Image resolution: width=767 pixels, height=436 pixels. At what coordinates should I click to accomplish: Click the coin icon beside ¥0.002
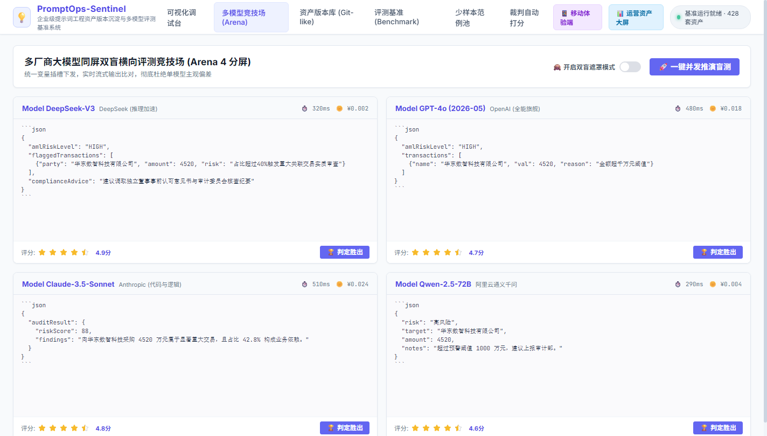coord(339,108)
